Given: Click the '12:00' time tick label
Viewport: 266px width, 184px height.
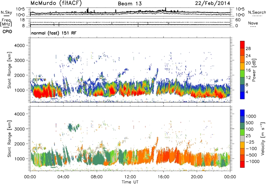Looking at the screenshot, I should [x=130, y=177].
